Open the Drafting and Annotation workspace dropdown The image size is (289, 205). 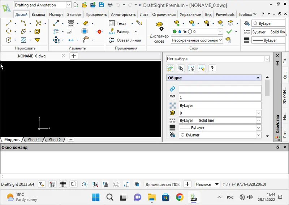click(x=68, y=5)
